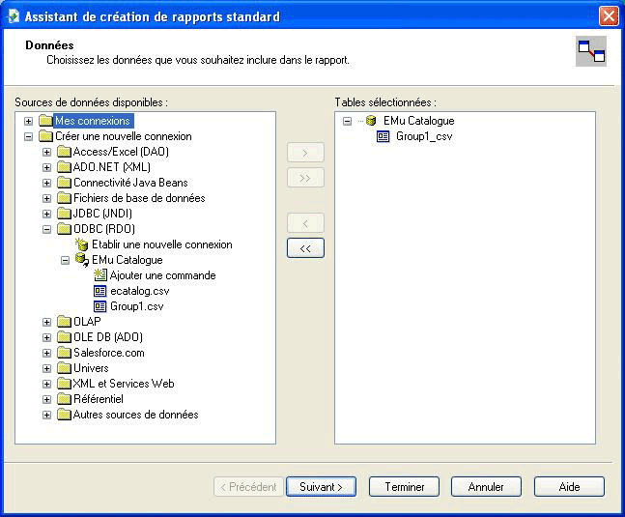Collapse the ODBC (RDO) node
Screen dimensions: 625x517
coord(47,229)
